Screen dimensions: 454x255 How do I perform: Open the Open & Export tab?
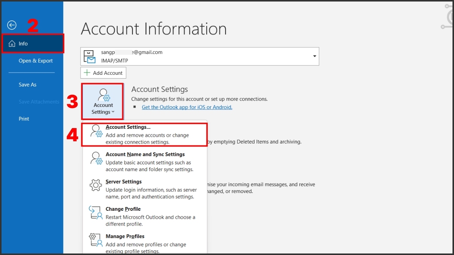(36, 61)
